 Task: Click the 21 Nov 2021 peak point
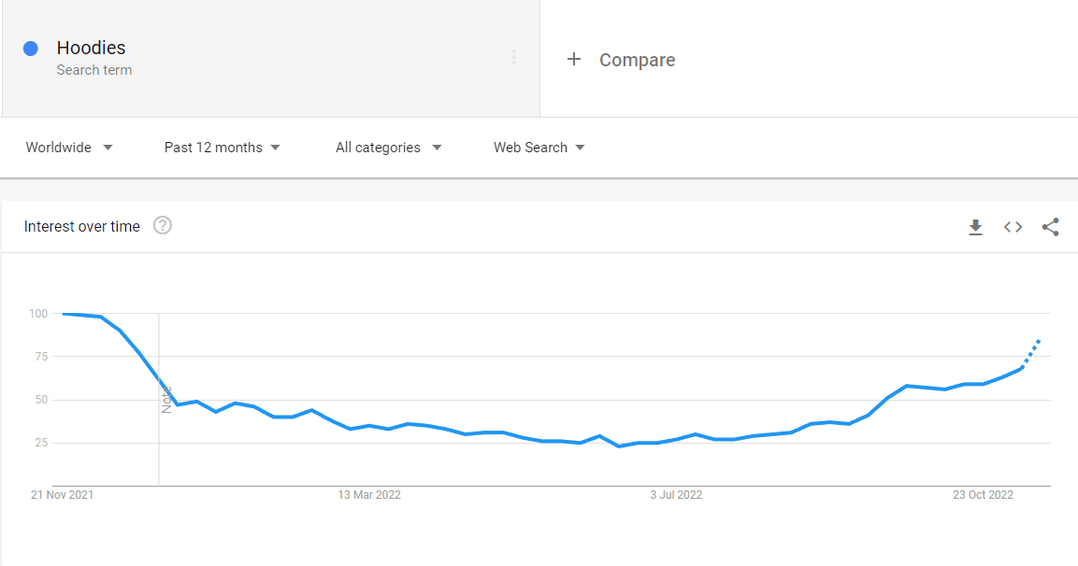point(64,314)
